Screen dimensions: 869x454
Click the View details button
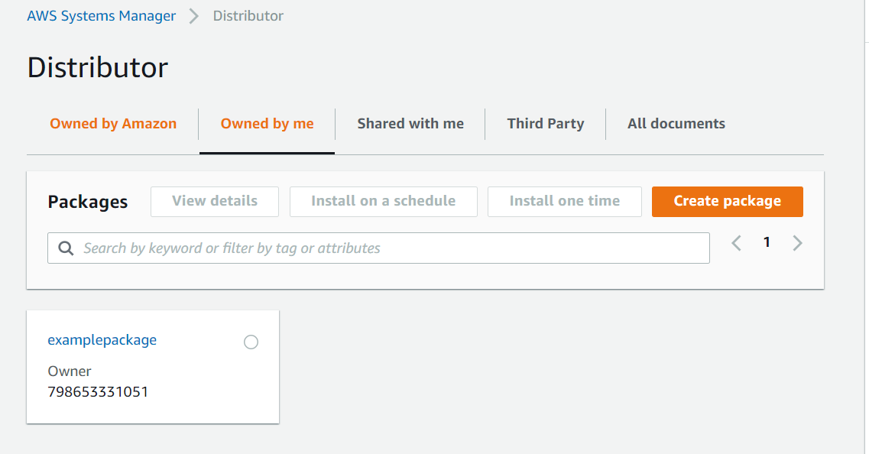coord(214,201)
